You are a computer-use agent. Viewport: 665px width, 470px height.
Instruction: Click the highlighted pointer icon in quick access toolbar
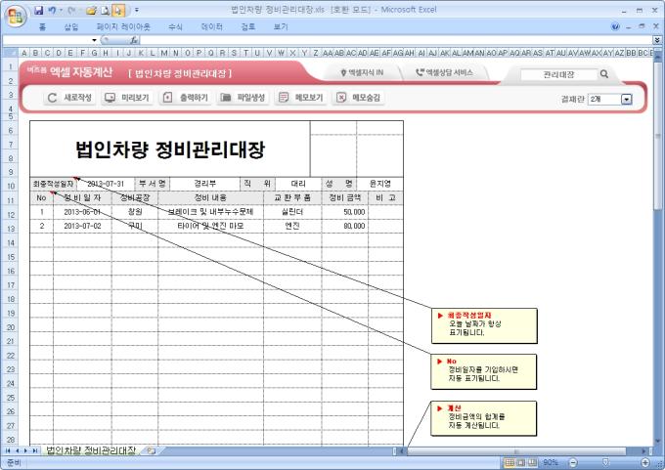click(x=119, y=10)
